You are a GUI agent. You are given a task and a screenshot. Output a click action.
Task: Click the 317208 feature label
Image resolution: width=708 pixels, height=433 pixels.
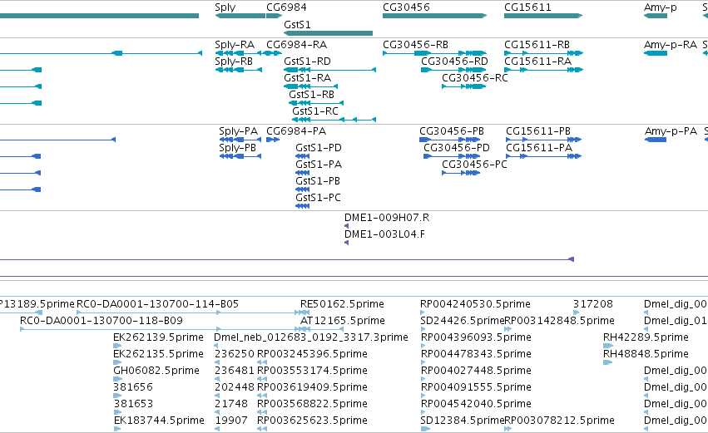click(593, 304)
